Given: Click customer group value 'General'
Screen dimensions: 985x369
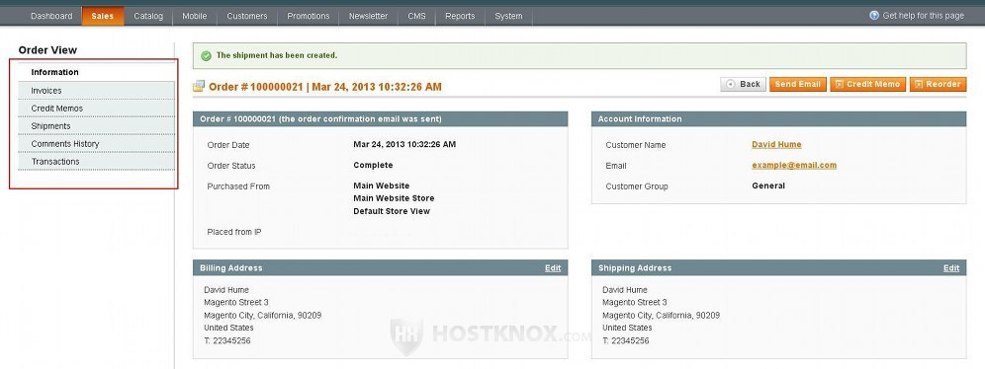Looking at the screenshot, I should click(x=768, y=186).
